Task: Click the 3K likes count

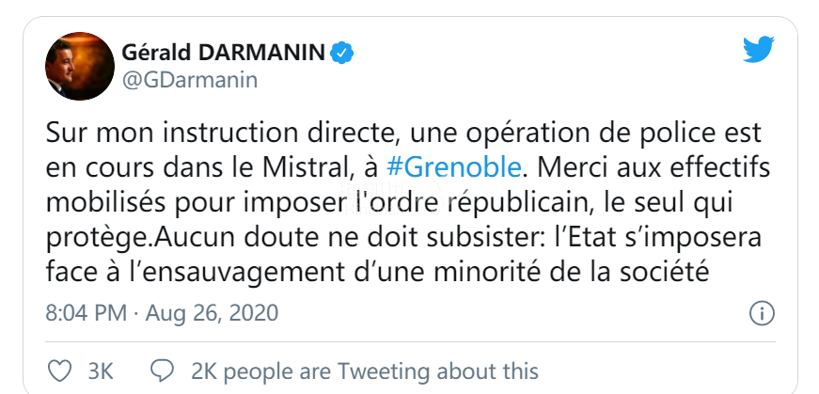Action: click(101, 370)
